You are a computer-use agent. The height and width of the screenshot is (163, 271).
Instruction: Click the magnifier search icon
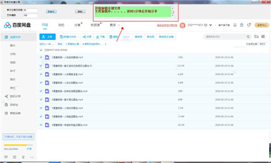coord(248,37)
